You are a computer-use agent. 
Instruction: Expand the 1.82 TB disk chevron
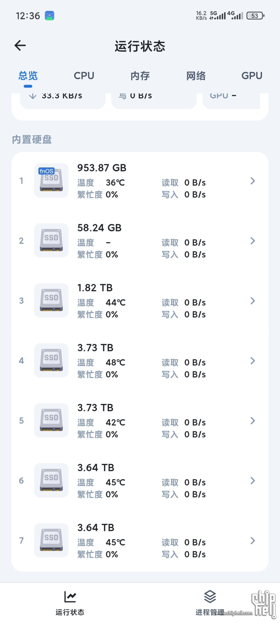click(x=253, y=301)
